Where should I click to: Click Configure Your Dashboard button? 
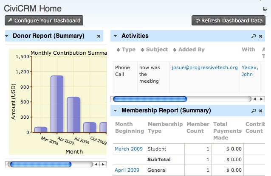(43, 20)
